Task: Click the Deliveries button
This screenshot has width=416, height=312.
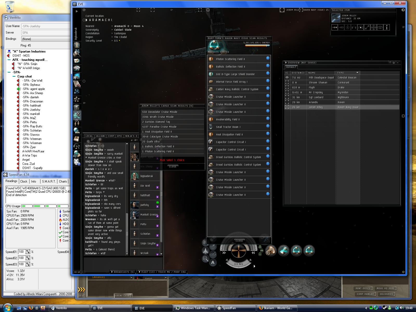Action: point(387,294)
